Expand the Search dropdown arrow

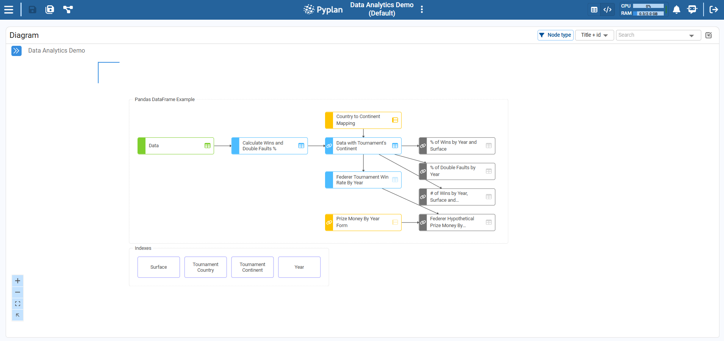point(691,36)
